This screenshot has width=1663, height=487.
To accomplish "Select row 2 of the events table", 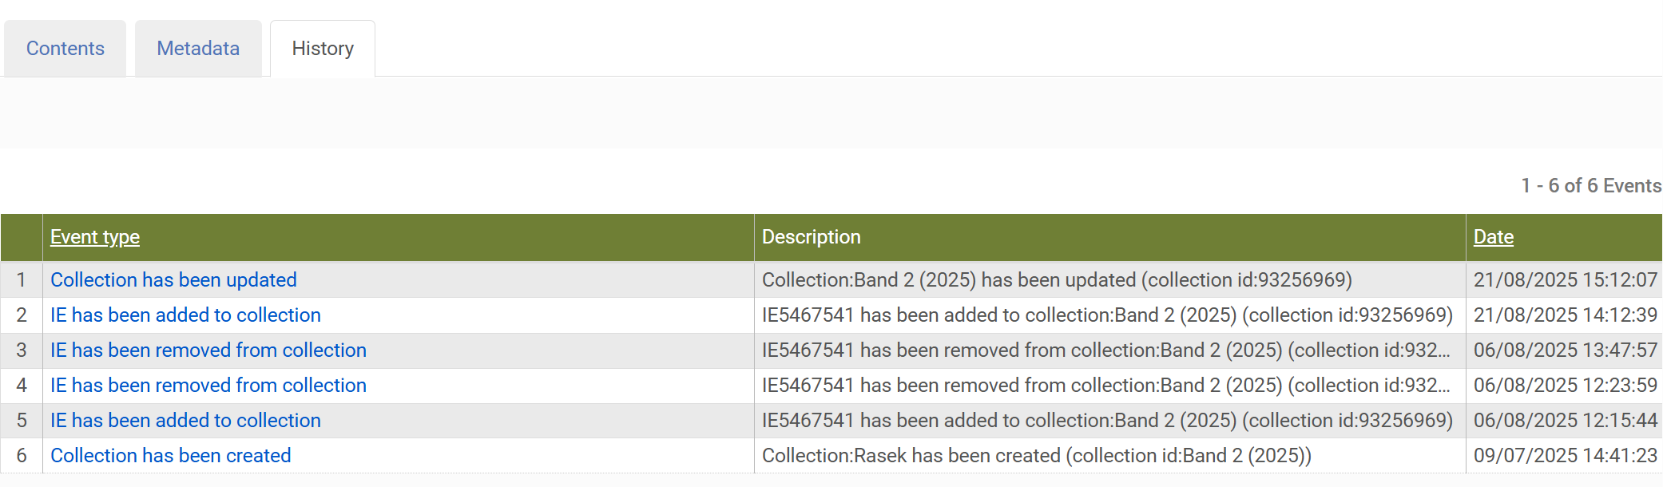I will 22,315.
